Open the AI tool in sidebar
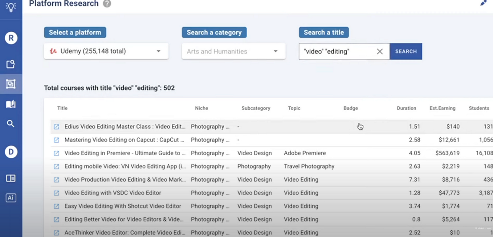Screen dimensions: 493x237 tap(11, 198)
